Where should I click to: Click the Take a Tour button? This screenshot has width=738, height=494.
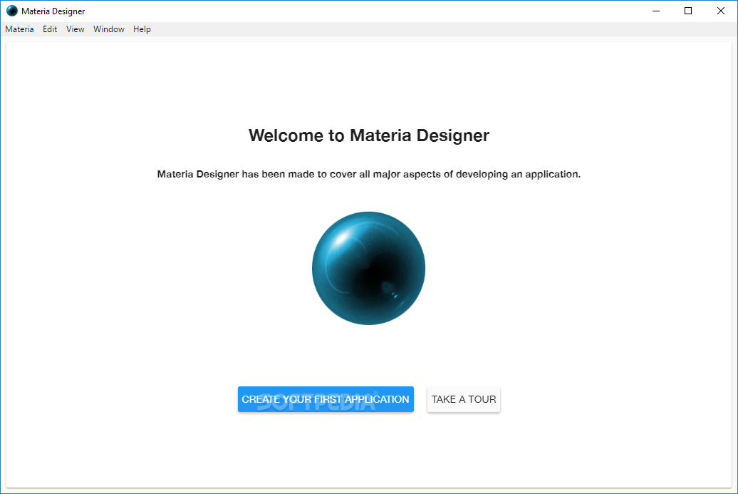coord(464,399)
